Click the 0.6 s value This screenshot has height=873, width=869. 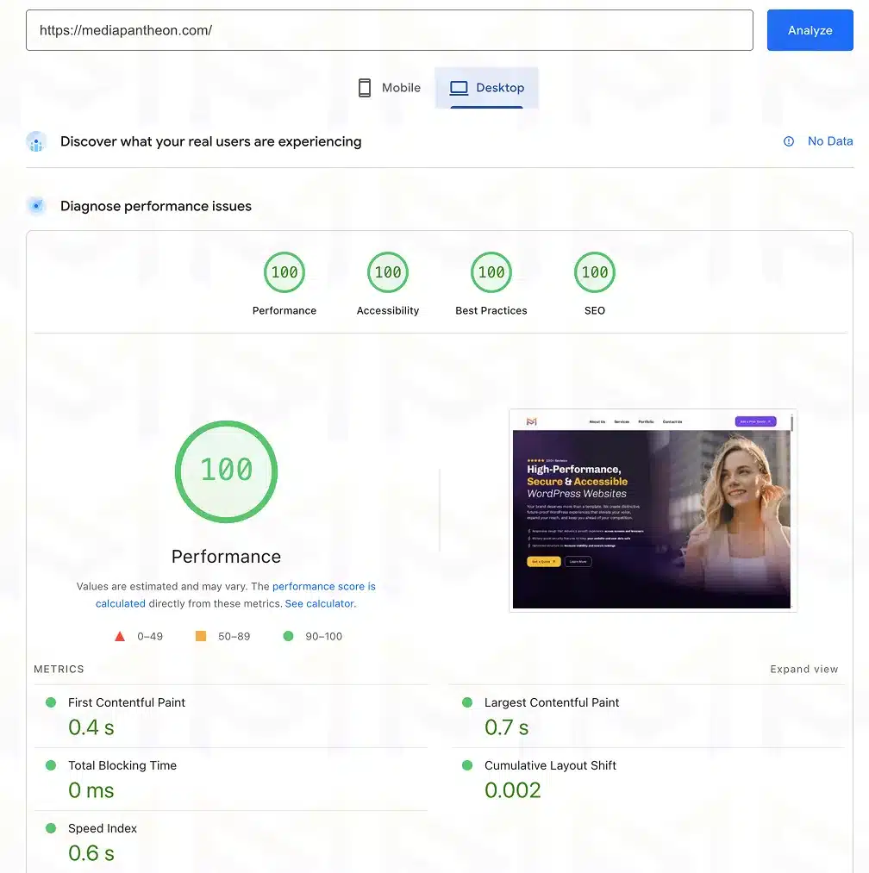(x=91, y=853)
